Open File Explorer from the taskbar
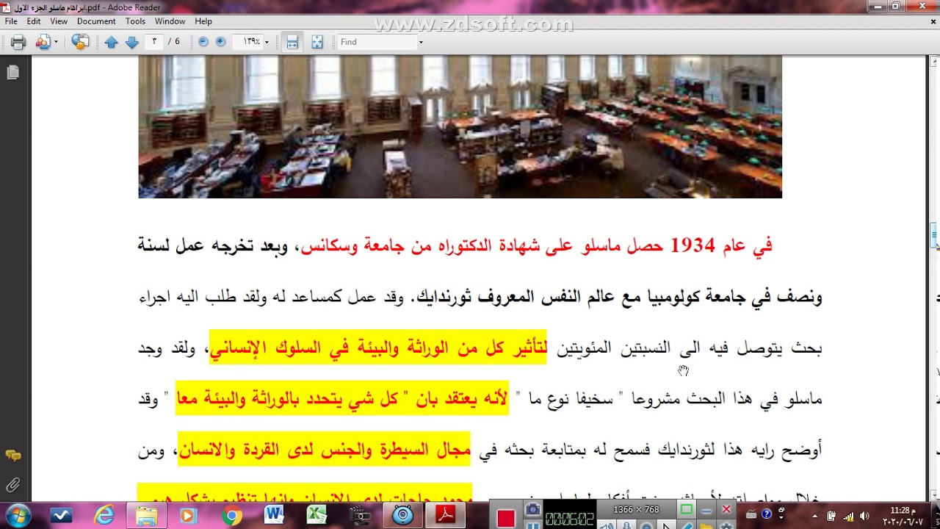 coord(147,516)
